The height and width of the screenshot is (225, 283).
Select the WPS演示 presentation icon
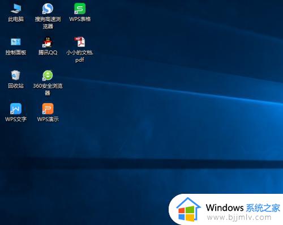[x=48, y=109]
